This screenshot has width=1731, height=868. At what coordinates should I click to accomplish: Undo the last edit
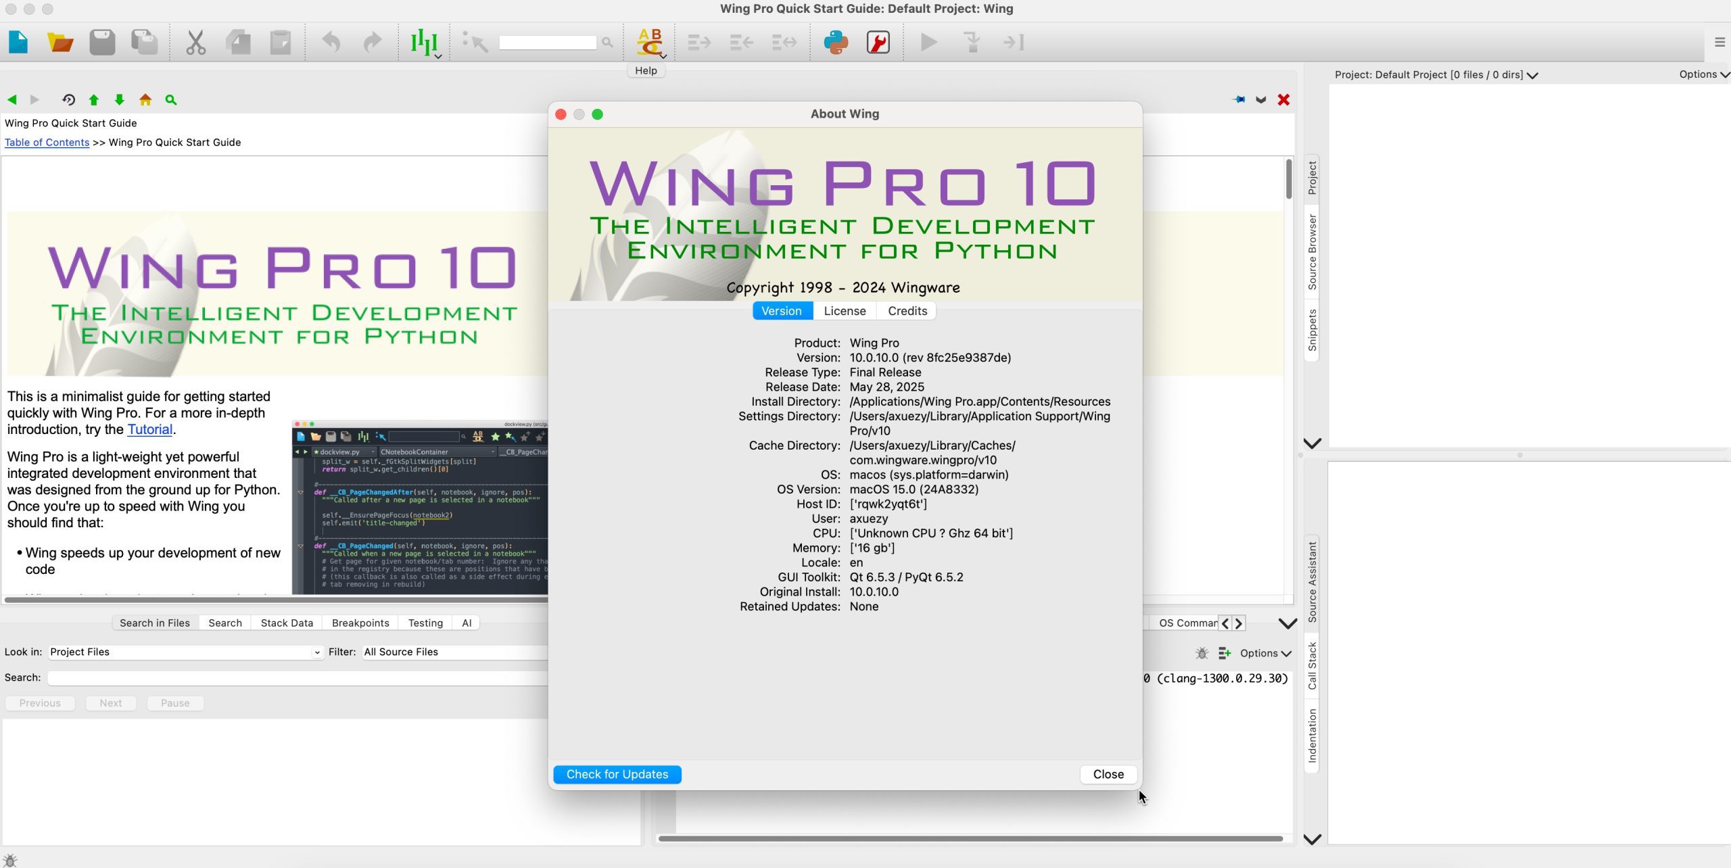pos(331,43)
